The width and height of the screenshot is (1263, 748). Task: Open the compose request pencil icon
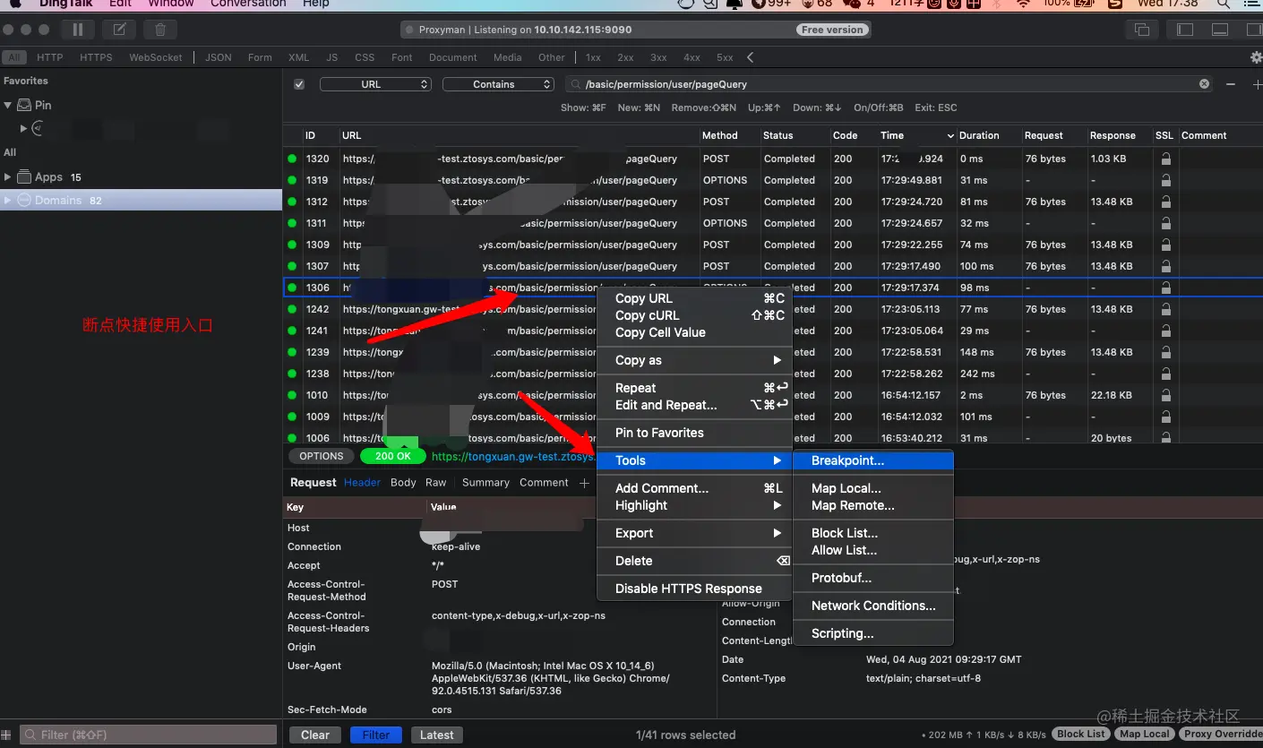(119, 30)
